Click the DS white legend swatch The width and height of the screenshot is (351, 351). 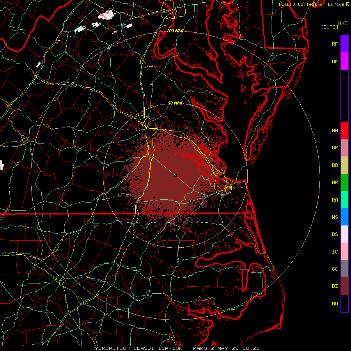point(344,234)
